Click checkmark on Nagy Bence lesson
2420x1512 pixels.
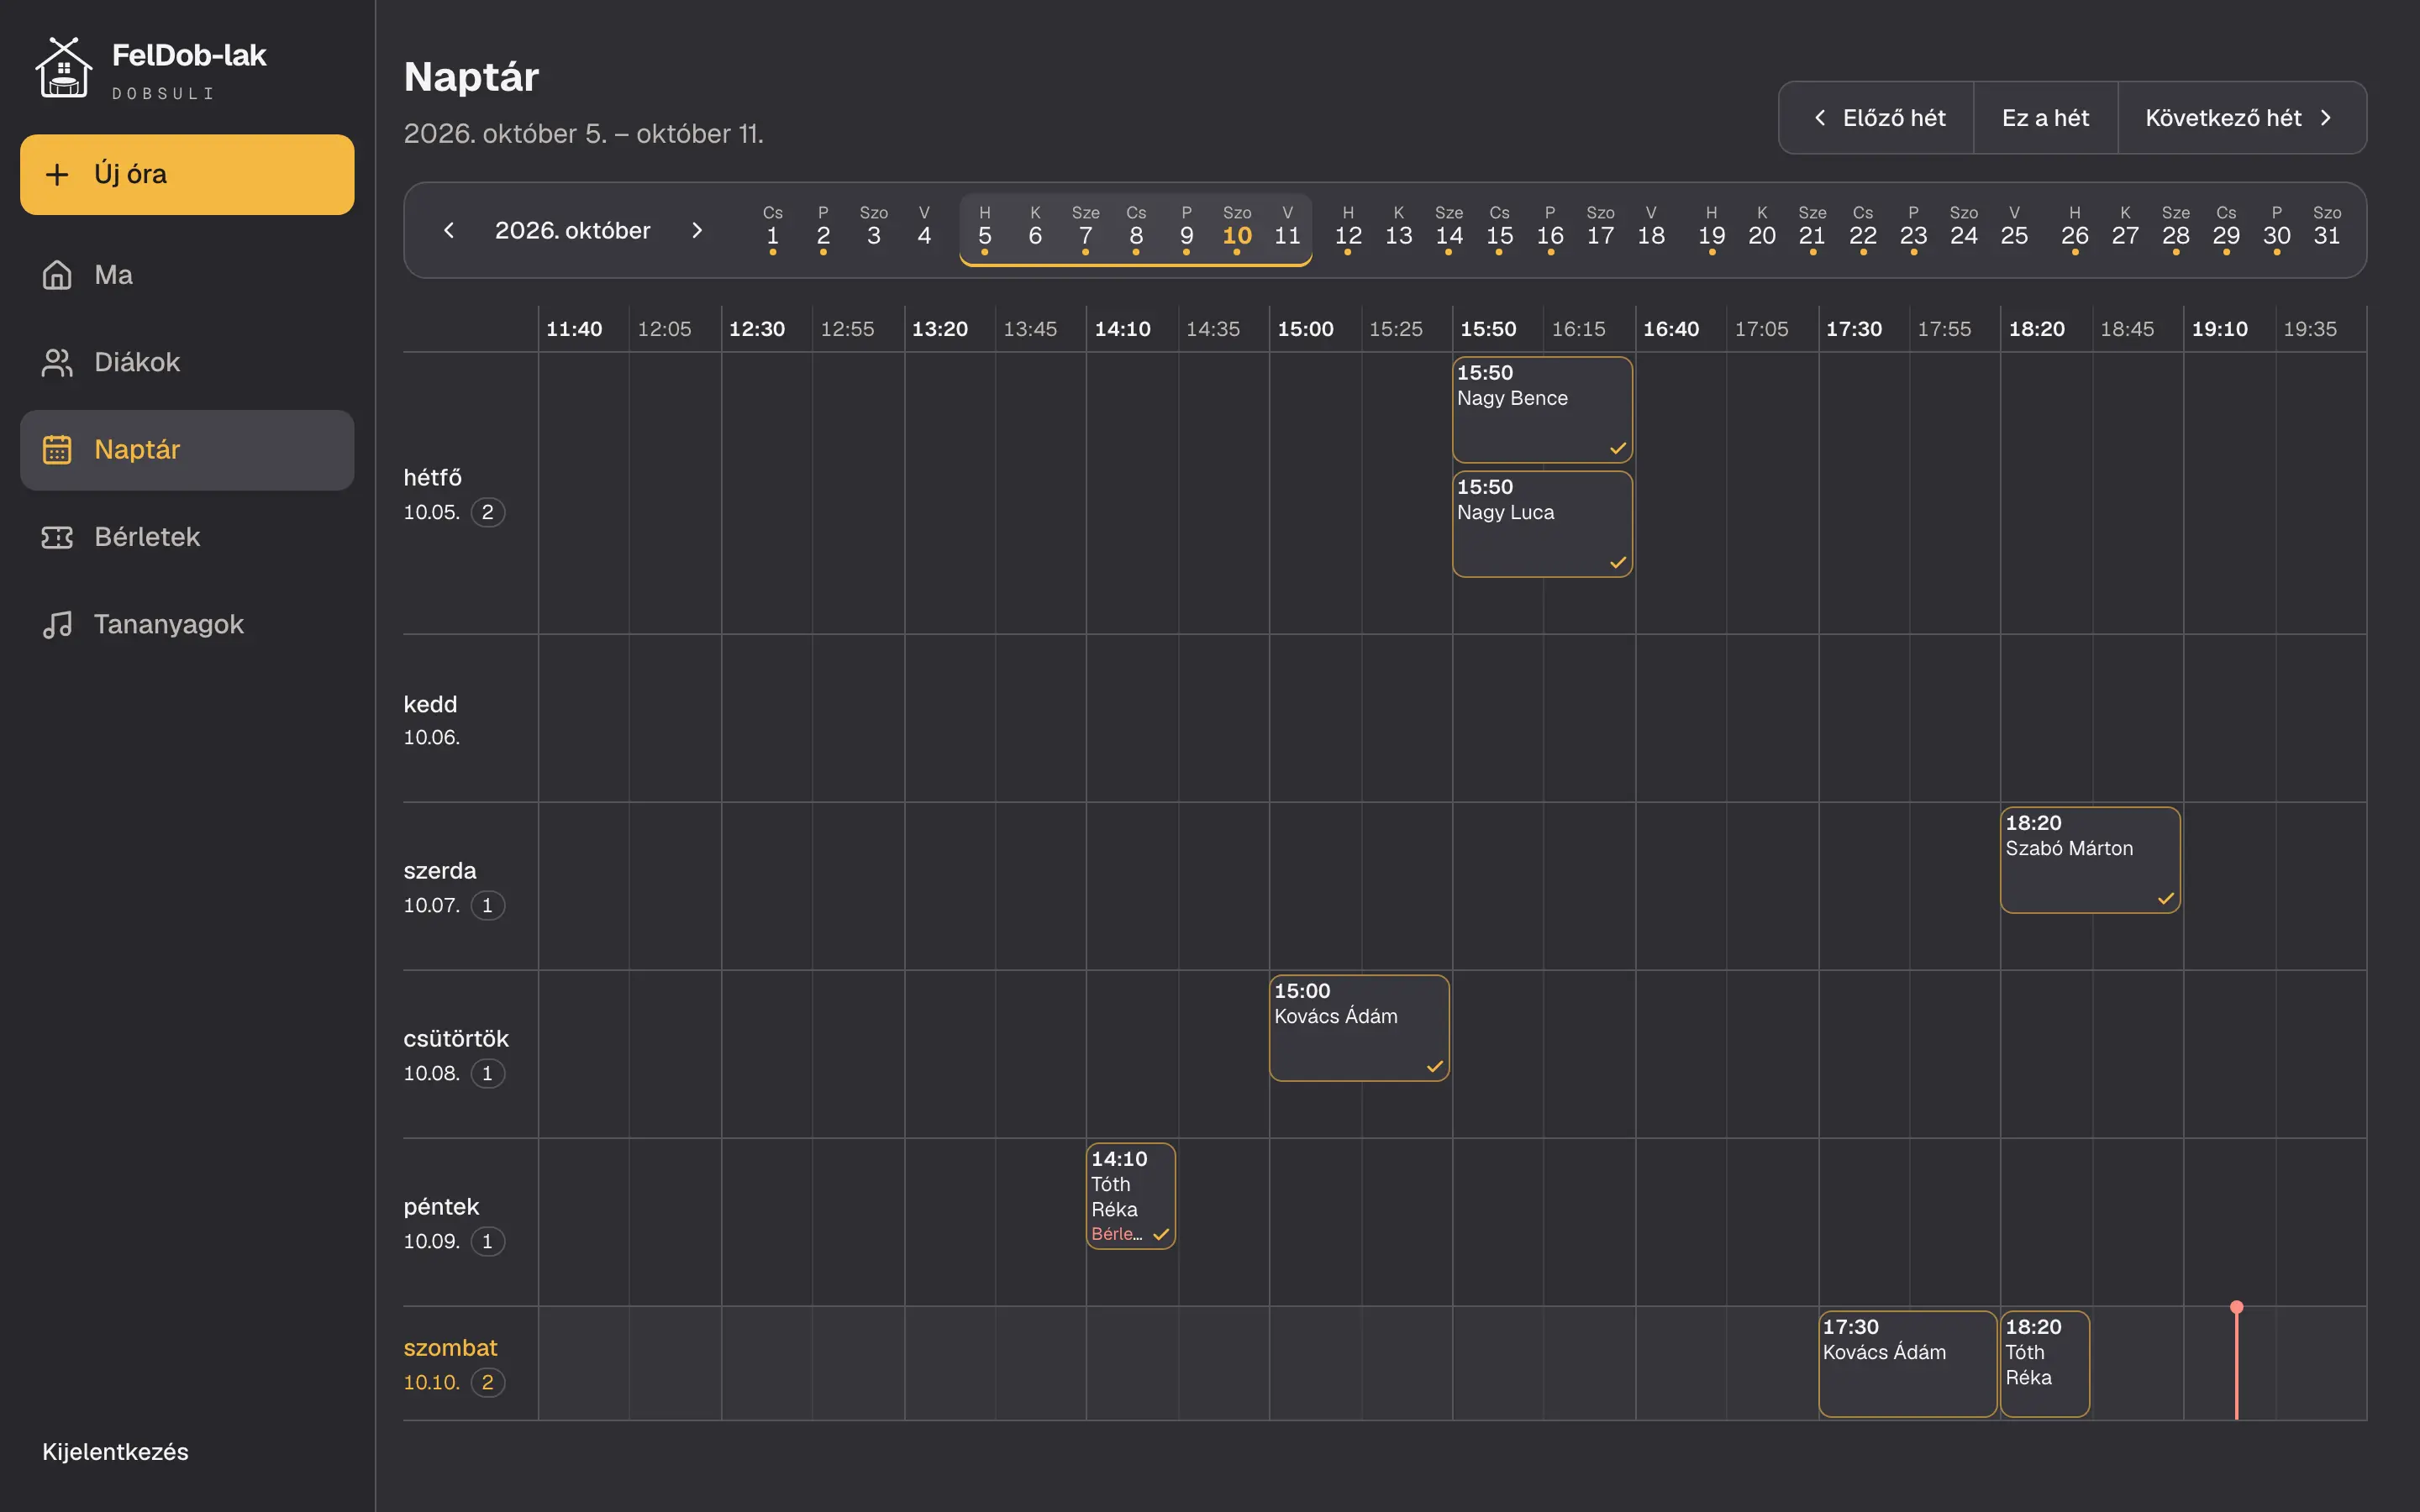(x=1617, y=448)
